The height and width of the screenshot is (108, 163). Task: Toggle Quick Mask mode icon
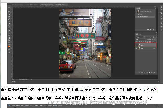pos(9,50)
